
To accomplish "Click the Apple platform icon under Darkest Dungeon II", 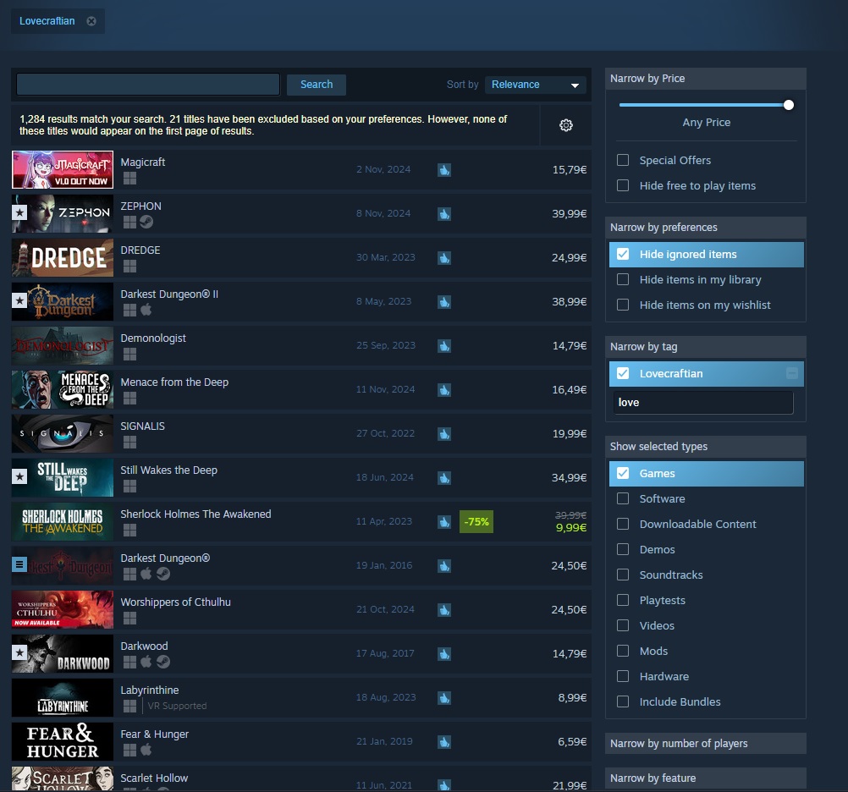I will point(146,310).
